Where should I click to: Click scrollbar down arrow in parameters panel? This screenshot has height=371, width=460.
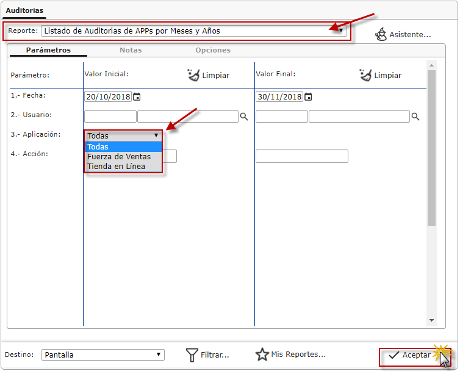(x=432, y=320)
